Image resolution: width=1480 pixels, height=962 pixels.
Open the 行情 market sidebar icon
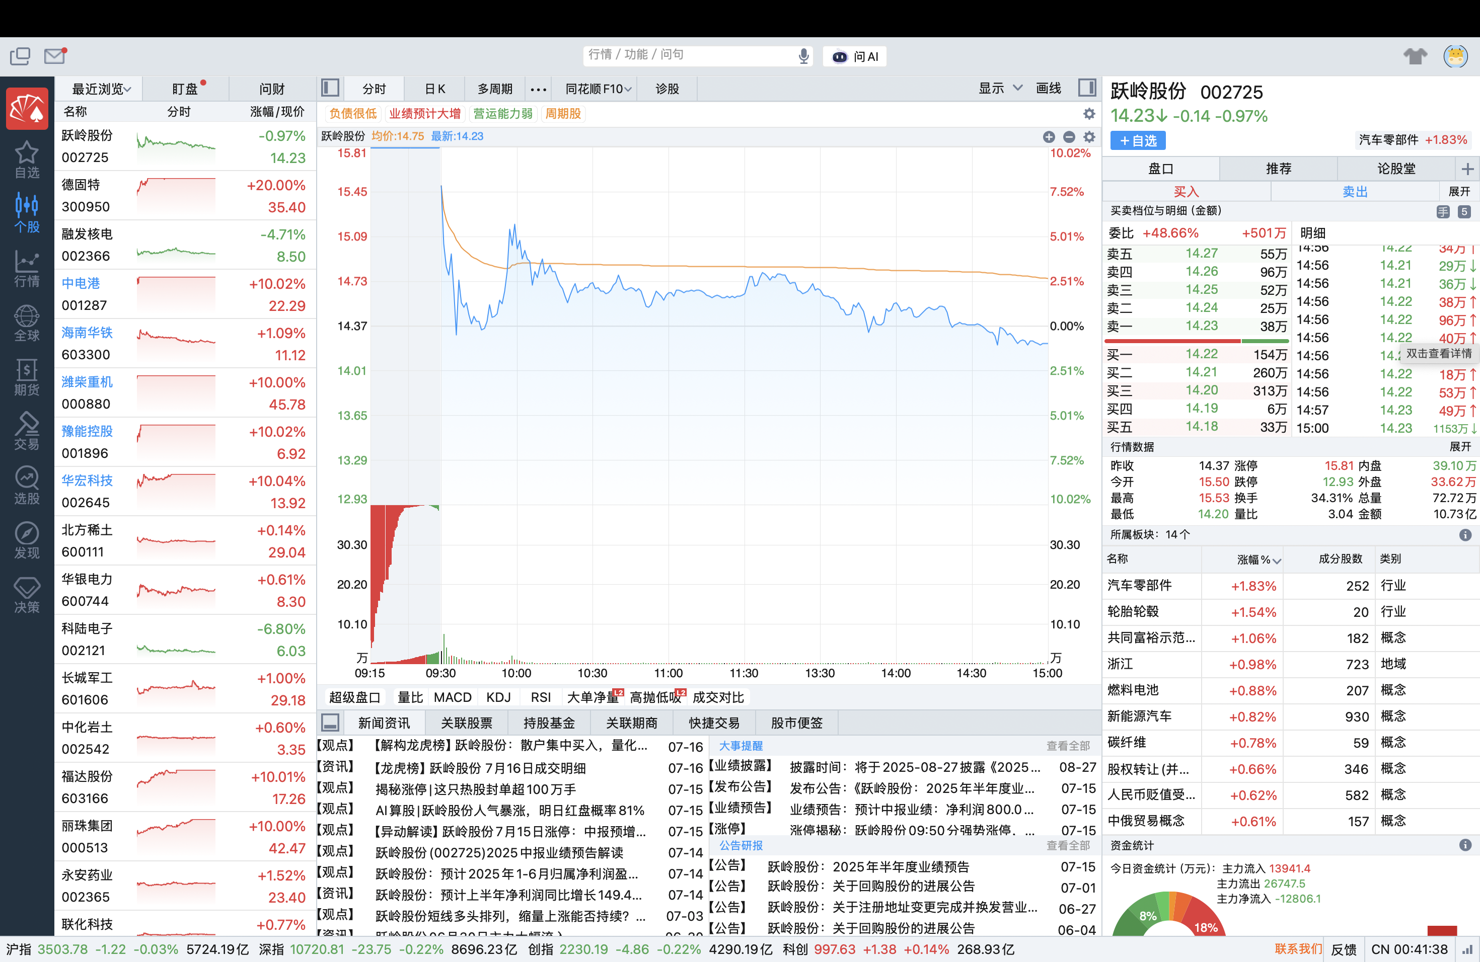coord(27,269)
